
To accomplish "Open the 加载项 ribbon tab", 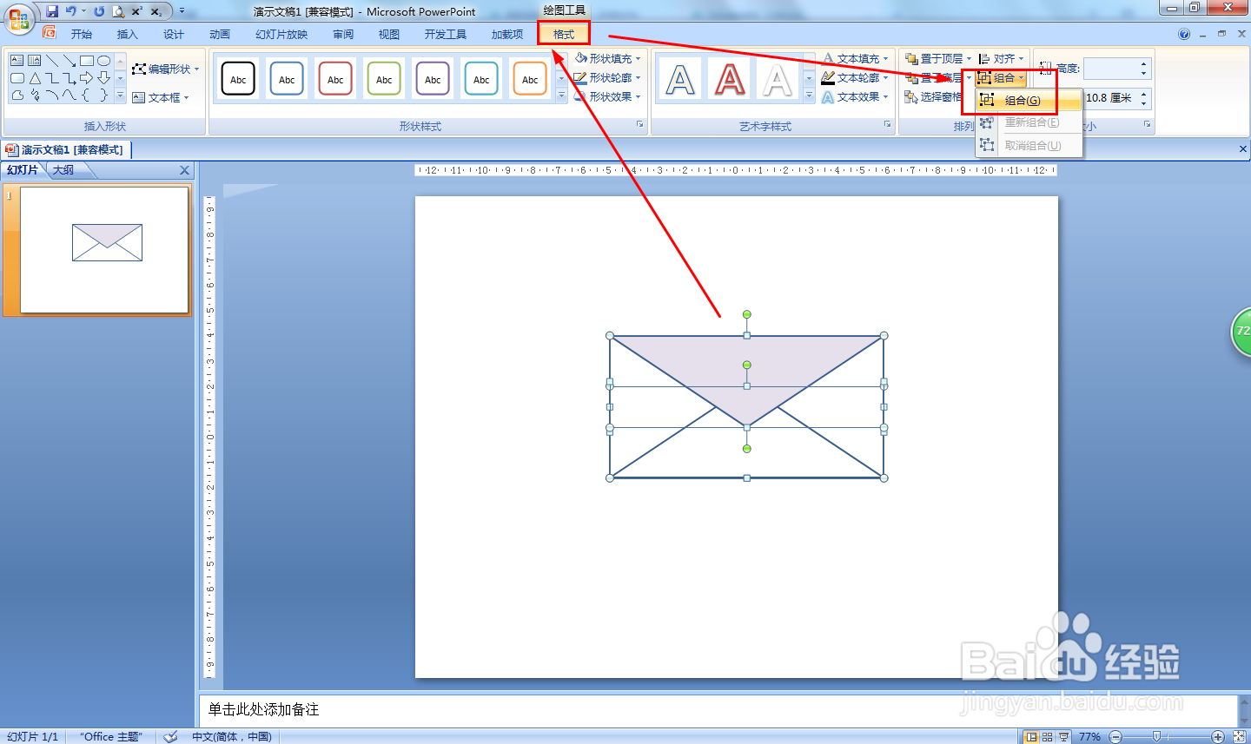I will point(507,34).
